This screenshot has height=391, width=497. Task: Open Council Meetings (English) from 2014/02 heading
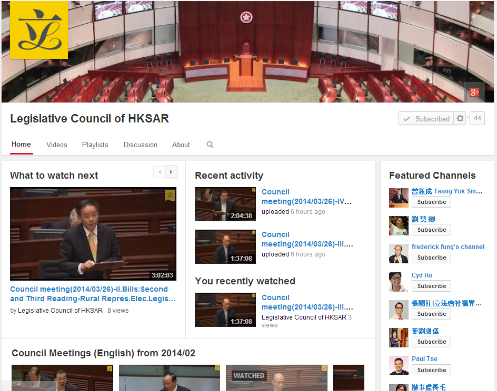(x=103, y=353)
